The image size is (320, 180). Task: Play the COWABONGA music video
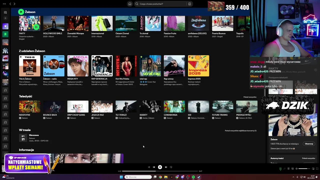(x=174, y=106)
